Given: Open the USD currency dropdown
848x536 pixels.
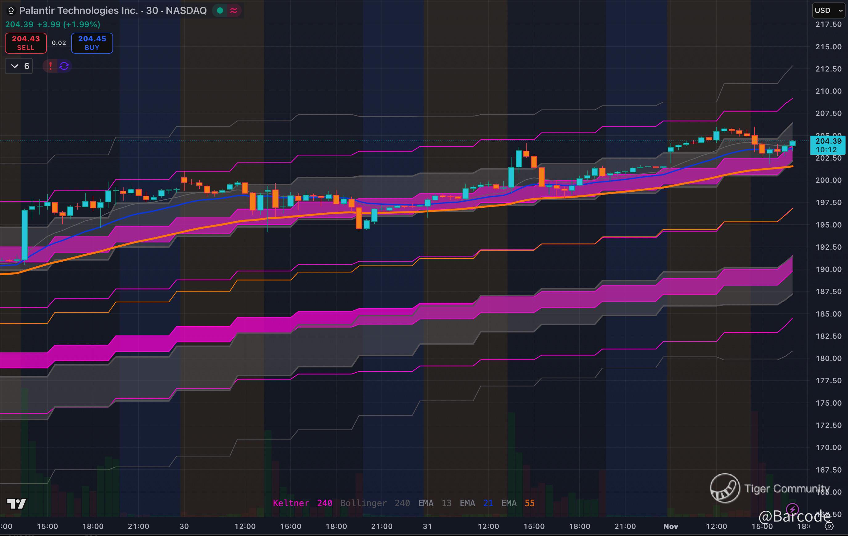Looking at the screenshot, I should (x=828, y=10).
